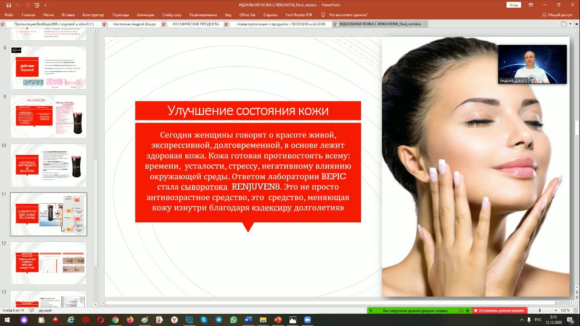Click the Redo icon in quick access toolbar

pos(27,5)
